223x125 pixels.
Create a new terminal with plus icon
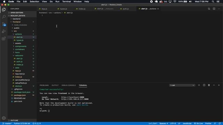pos(199,85)
